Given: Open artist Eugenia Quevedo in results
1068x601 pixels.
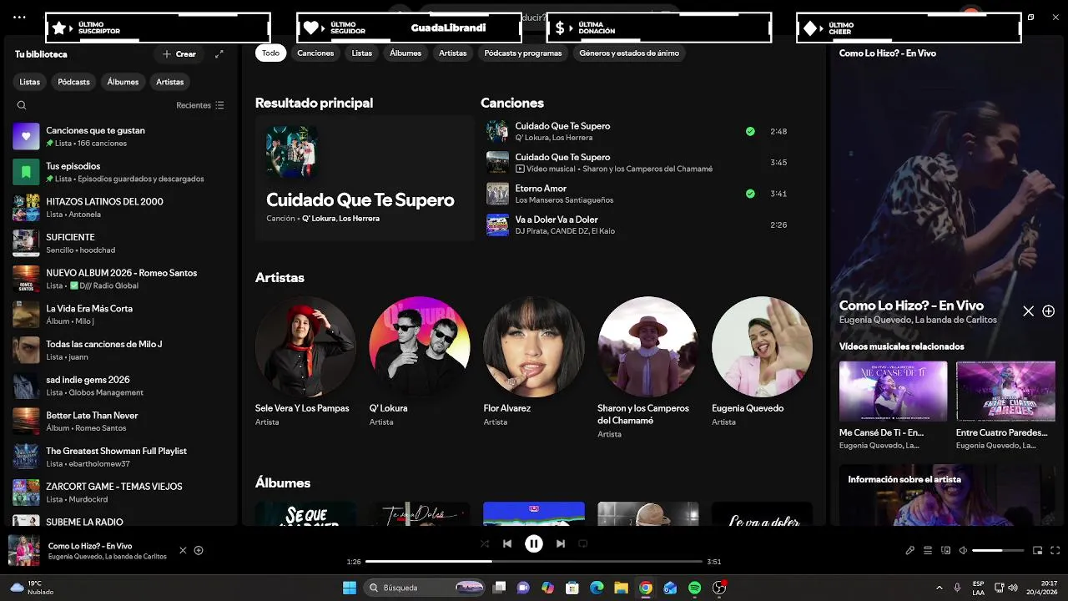Looking at the screenshot, I should (x=763, y=361).
